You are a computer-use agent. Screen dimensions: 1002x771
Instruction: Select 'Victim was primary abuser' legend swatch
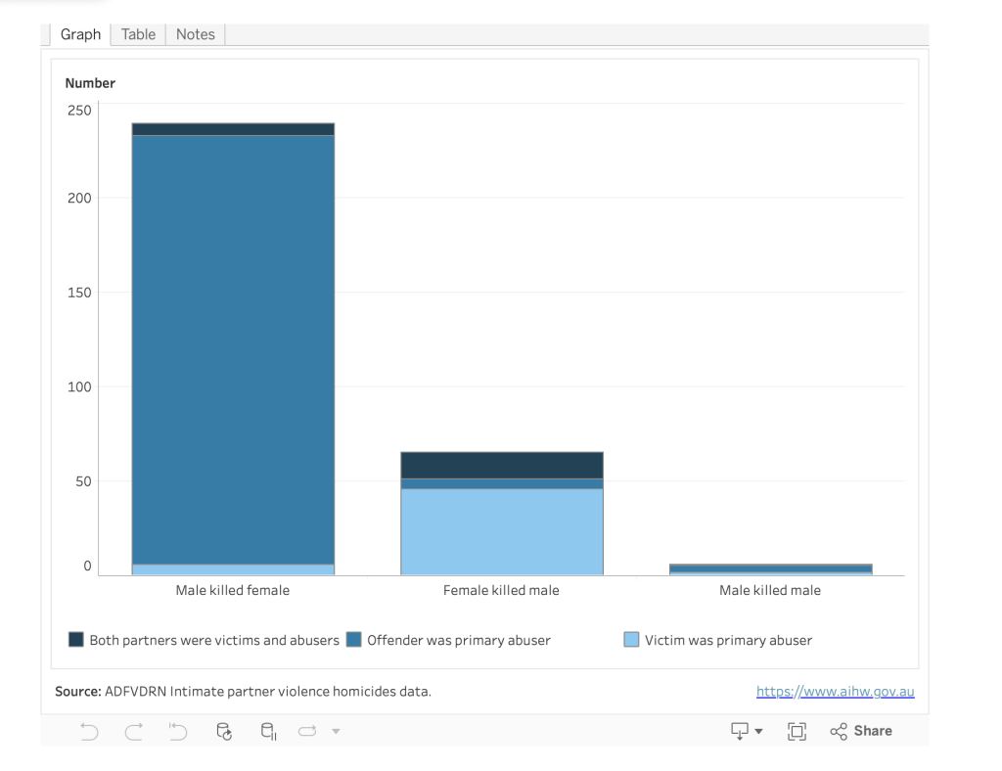631,640
